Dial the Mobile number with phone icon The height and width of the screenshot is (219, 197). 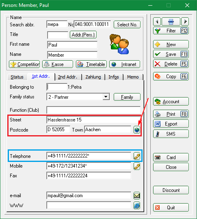coord(137,166)
